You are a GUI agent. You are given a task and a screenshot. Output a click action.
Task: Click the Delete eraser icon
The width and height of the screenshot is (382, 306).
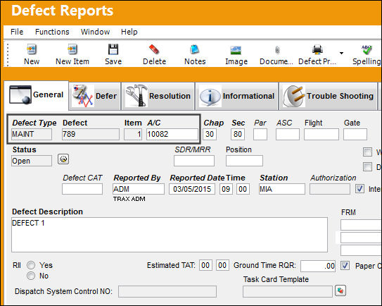154,49
